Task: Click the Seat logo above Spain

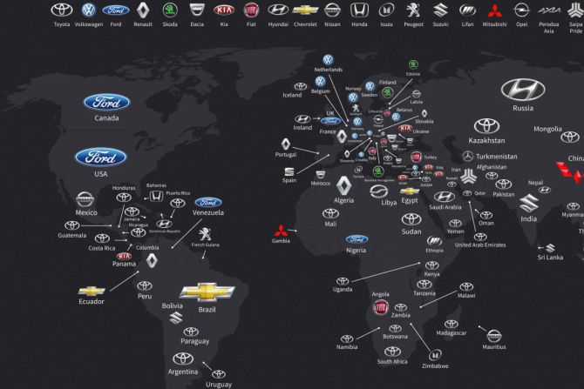Action: coord(289,171)
